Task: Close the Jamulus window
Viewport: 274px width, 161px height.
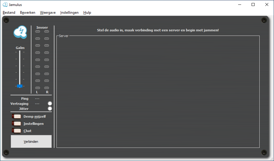Action: pyautogui.click(x=267, y=4)
